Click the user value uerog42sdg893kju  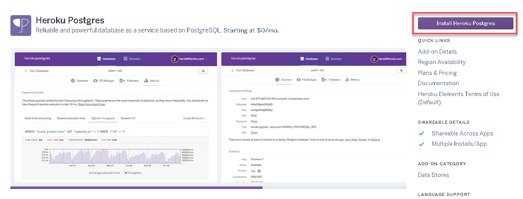click(x=262, y=110)
